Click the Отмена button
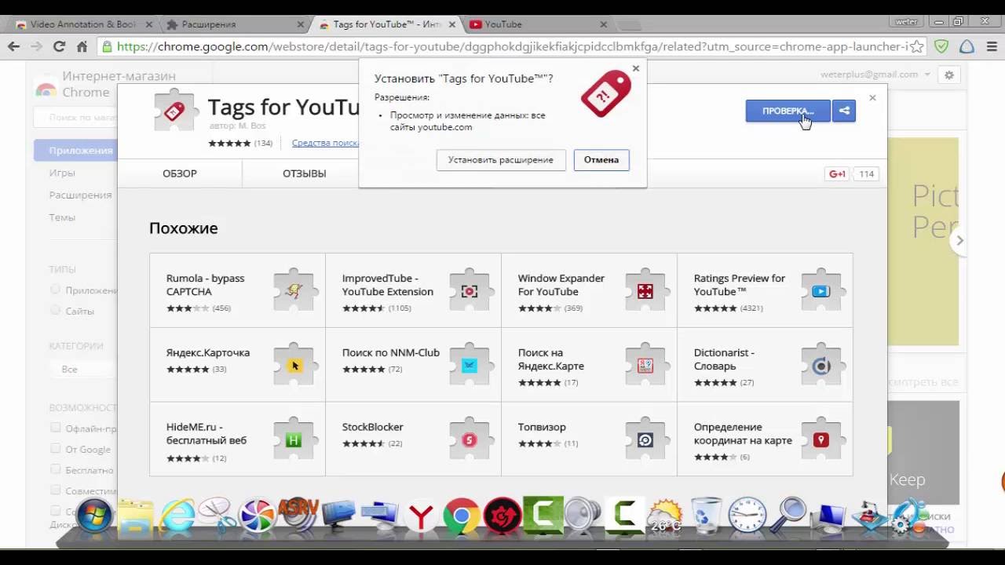The image size is (1005, 565). (601, 159)
